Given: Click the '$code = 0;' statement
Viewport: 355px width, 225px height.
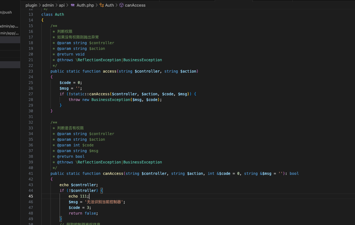Looking at the screenshot, I should (71, 83).
